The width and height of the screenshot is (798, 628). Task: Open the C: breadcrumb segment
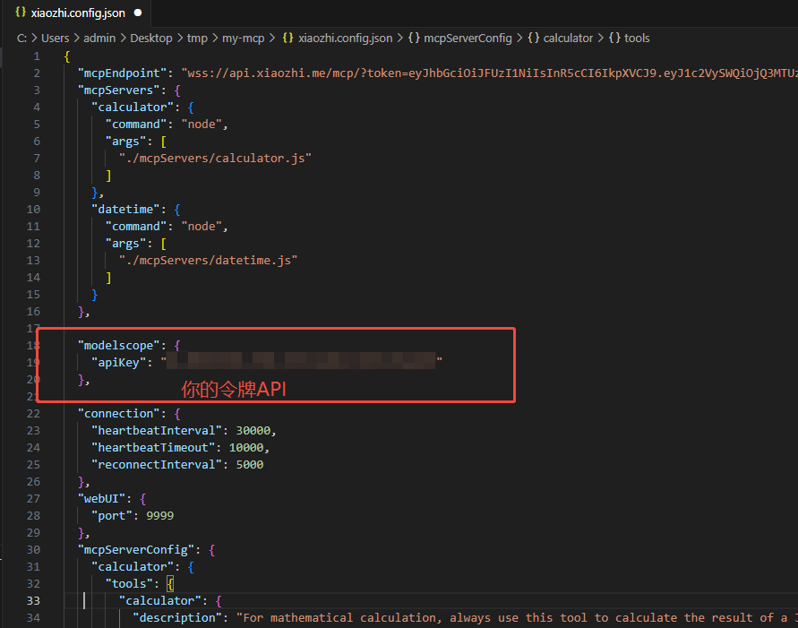coord(21,39)
